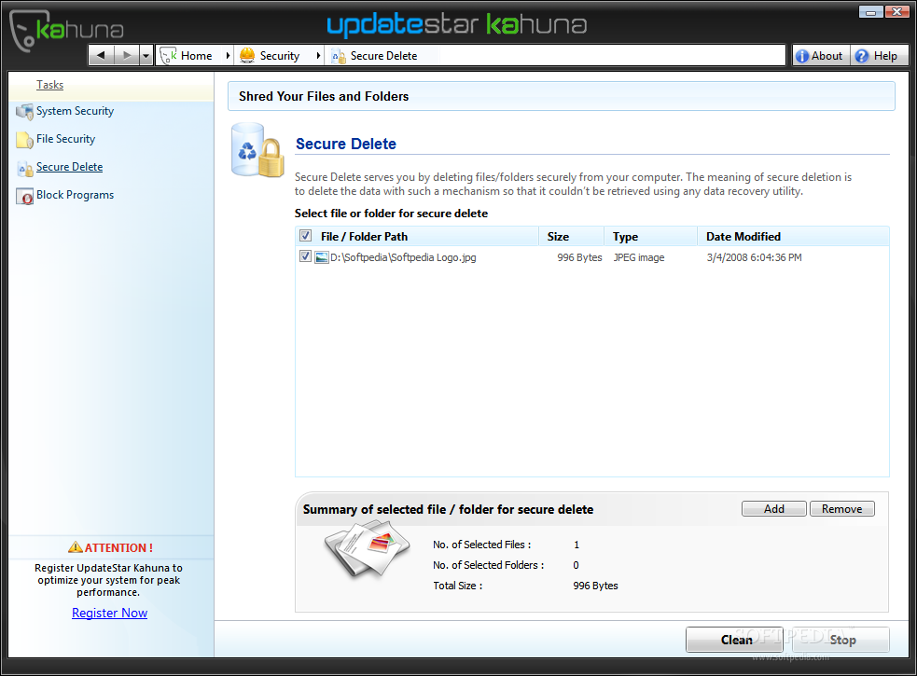
Task: Close the Kahuna window
Action: [x=896, y=12]
